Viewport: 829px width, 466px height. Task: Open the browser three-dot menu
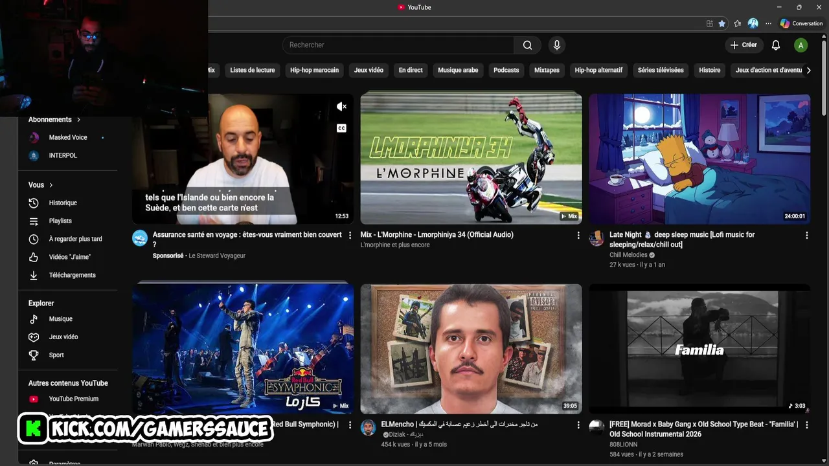pyautogui.click(x=769, y=23)
